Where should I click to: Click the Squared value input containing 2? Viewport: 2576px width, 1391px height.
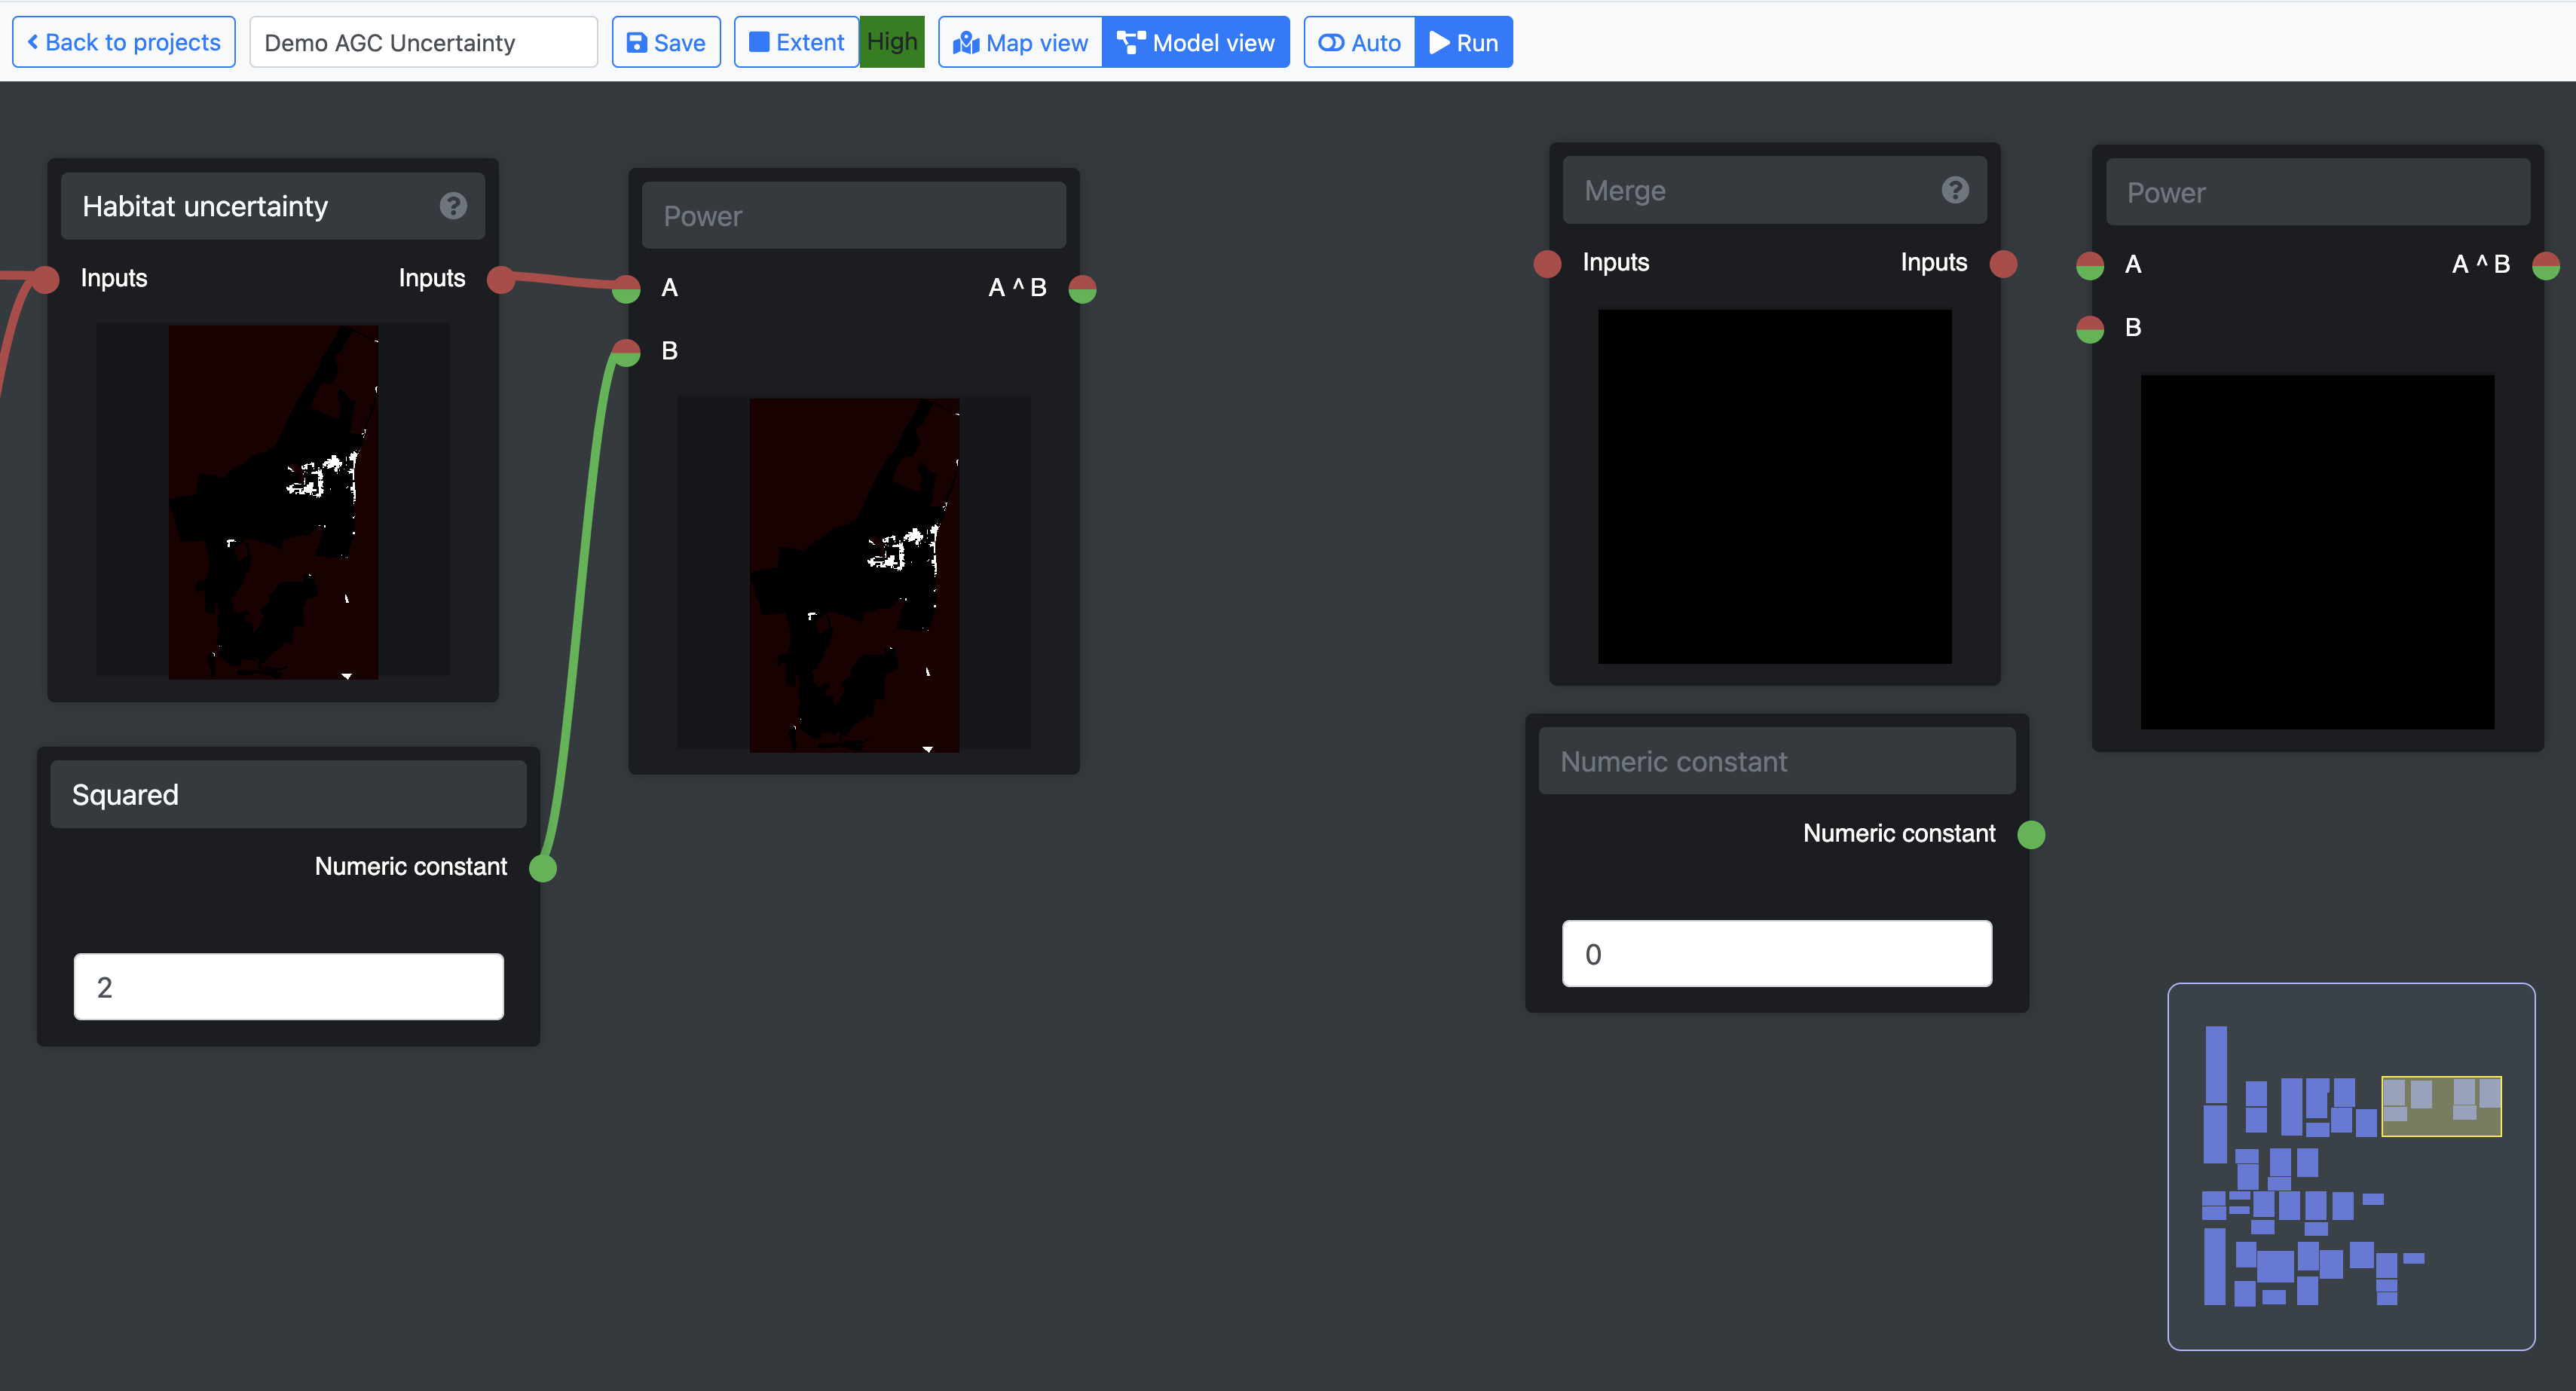(288, 987)
